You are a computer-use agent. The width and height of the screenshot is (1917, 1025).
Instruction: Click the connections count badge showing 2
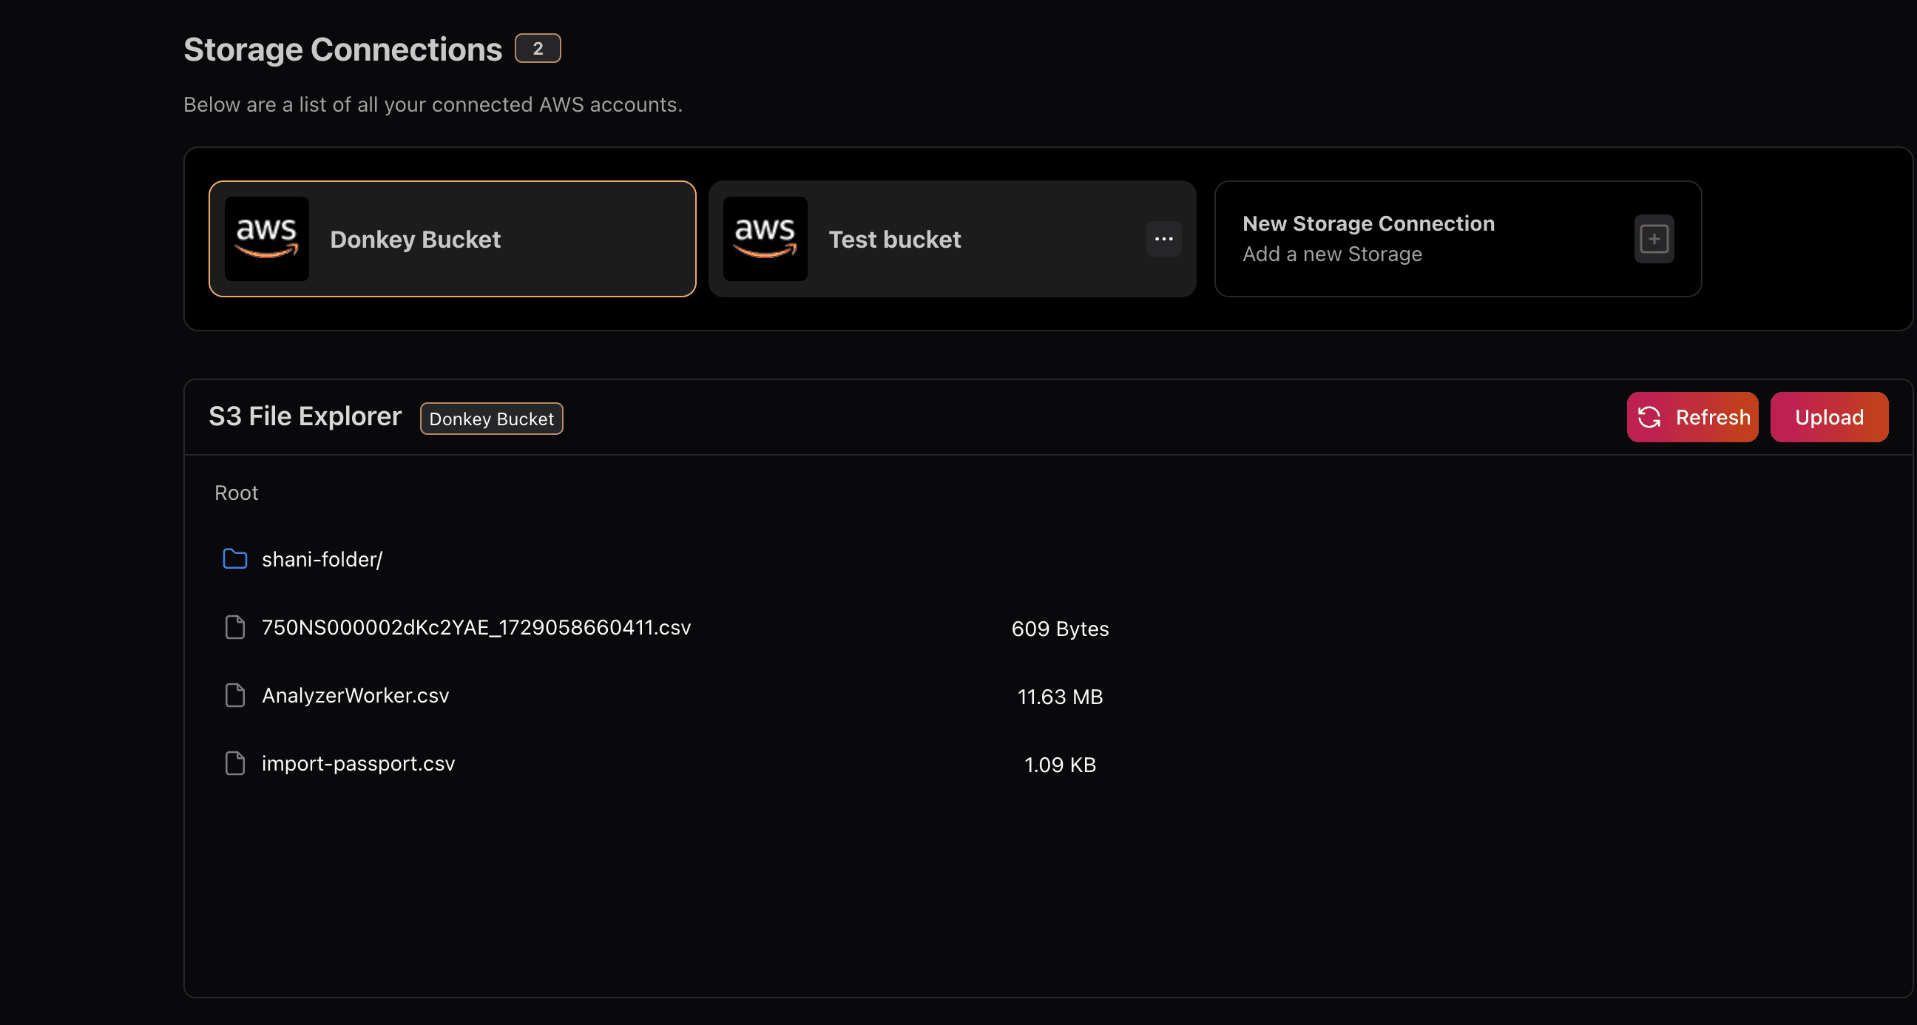coord(537,48)
